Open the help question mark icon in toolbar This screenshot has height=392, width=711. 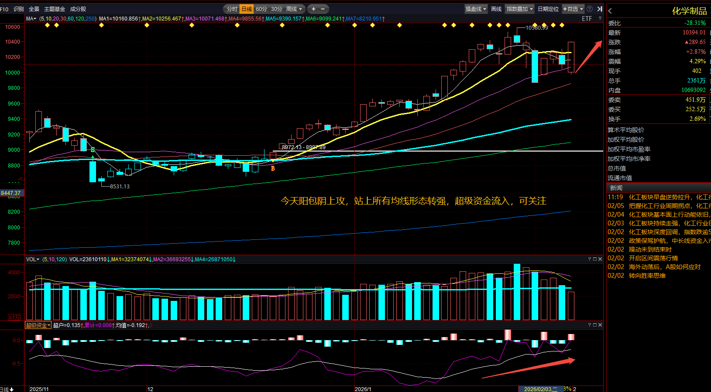click(590, 9)
